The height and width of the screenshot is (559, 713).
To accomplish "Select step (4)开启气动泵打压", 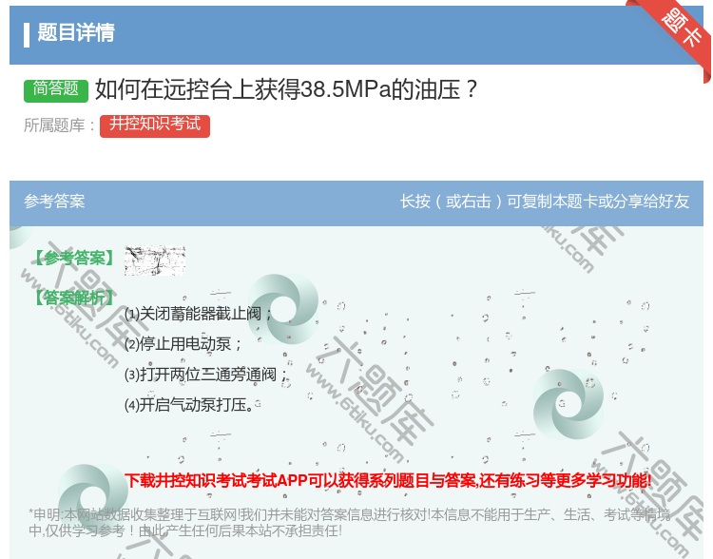I will pos(189,404).
